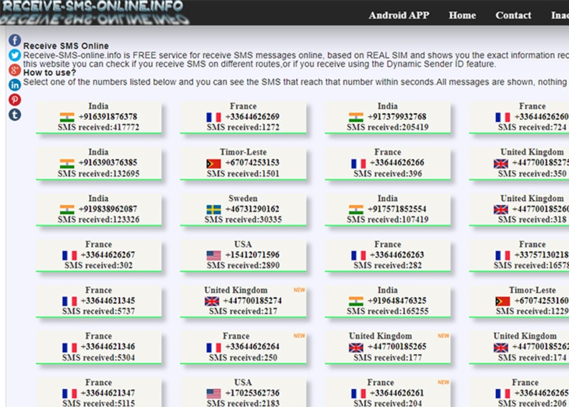Click the "SMS received:5304" count
The width and height of the screenshot is (569, 407).
99,358
